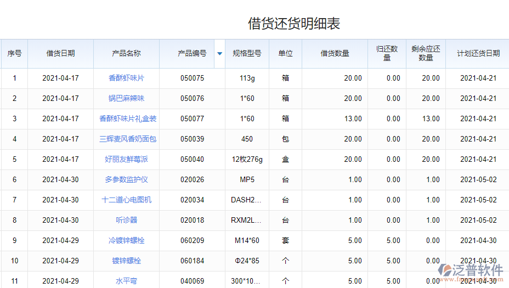Viewport: 509px width, 288px height.
Task: Open the 多参数监护仪 product link
Action: (x=126, y=180)
